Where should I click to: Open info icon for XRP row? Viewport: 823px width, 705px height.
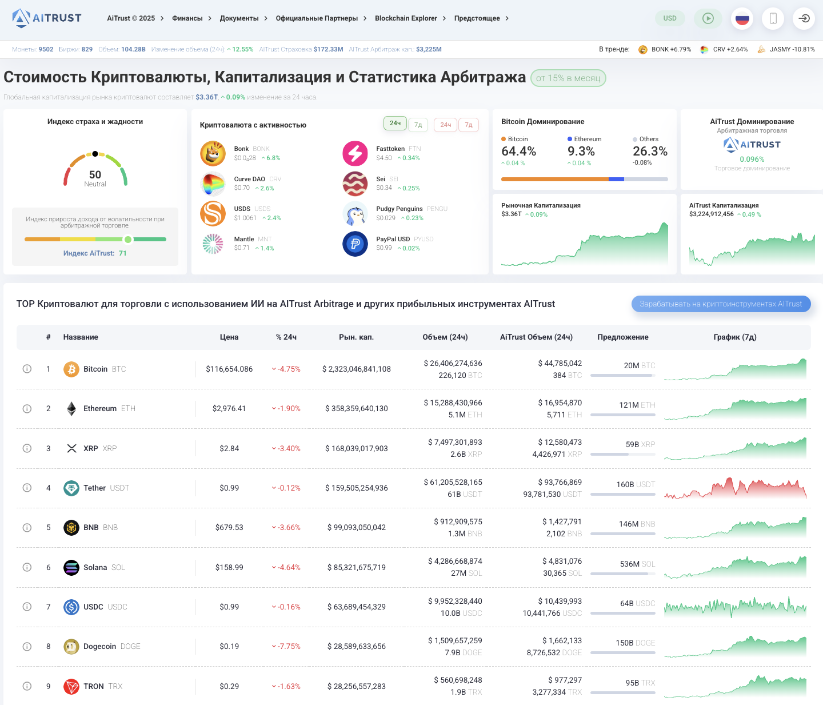point(27,448)
